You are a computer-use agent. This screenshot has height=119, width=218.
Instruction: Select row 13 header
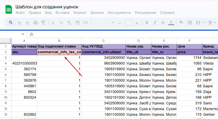(x=6, y=114)
